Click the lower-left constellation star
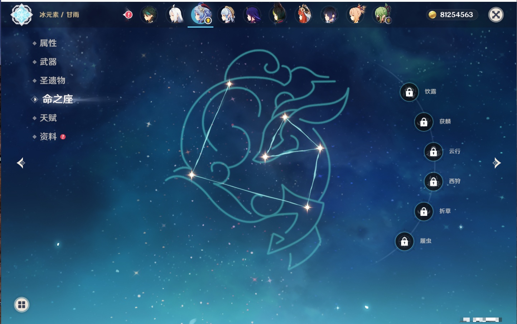The width and height of the screenshot is (517, 324). tap(192, 175)
